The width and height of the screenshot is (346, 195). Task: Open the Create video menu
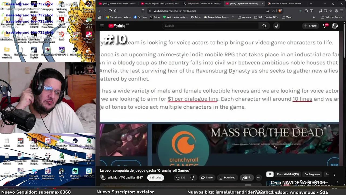pyautogui.click(x=310, y=26)
